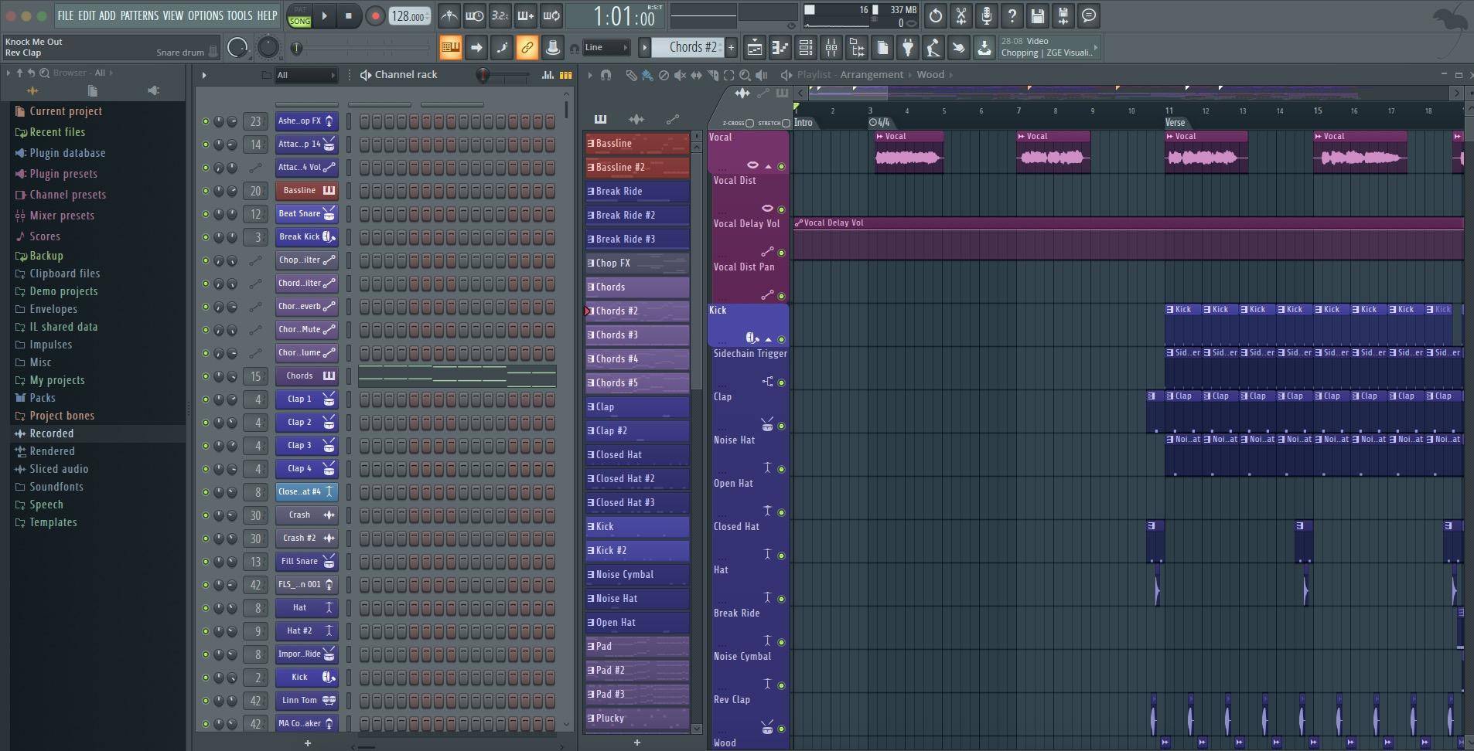Open the pattern selector showing Chords #2

[692, 47]
